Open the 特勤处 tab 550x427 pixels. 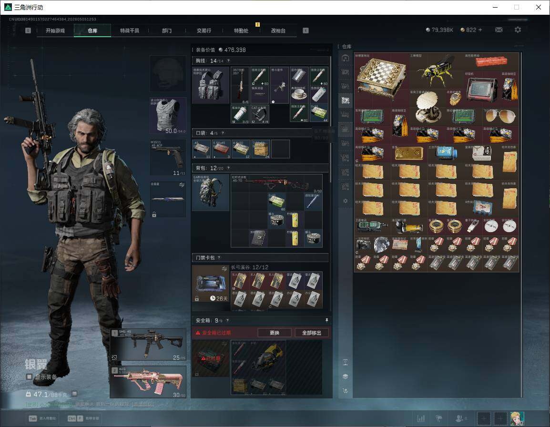tap(241, 30)
